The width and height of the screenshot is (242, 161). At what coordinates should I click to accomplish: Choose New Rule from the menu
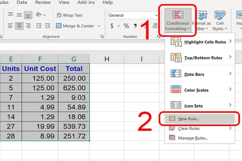tap(200, 119)
